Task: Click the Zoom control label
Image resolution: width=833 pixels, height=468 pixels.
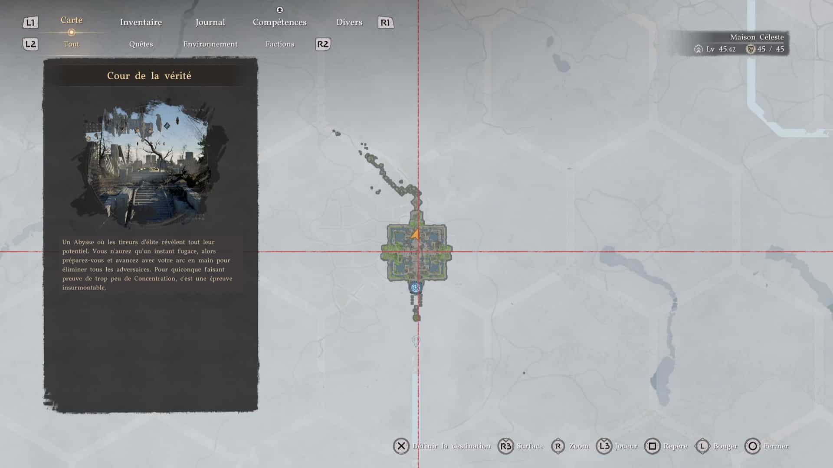Action: (x=579, y=446)
